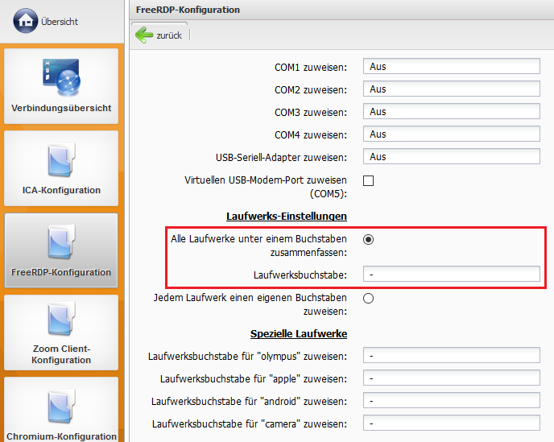Open Verbindungsübersicht via its monitor globe icon
This screenshot has width=554, height=442.
(x=61, y=76)
